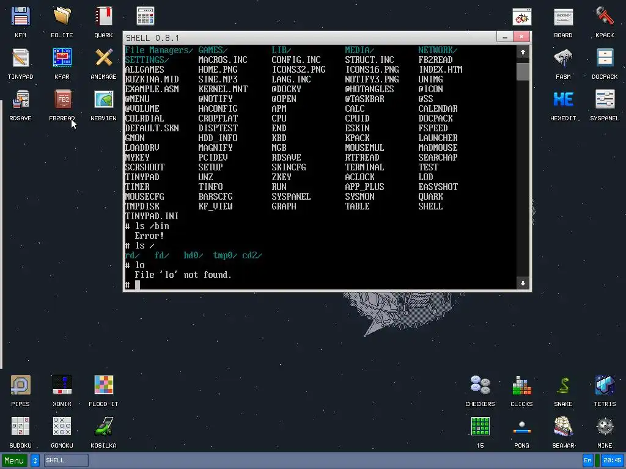Viewport: 626px width, 469px height.
Task: Open the debug board bug icon
Action: pos(522,16)
